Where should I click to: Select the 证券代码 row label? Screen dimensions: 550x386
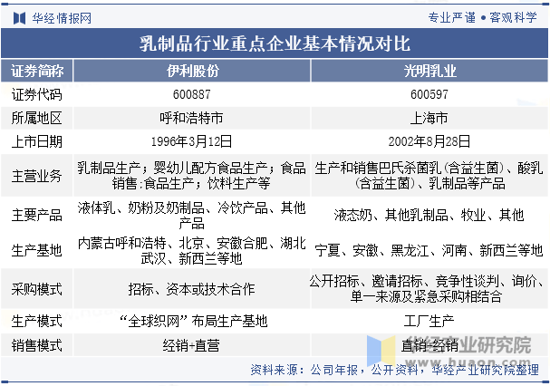coord(37,94)
